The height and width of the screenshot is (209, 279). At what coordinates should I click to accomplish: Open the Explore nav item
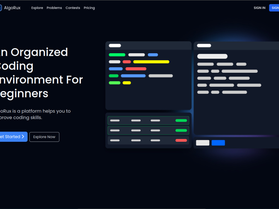pyautogui.click(x=37, y=8)
